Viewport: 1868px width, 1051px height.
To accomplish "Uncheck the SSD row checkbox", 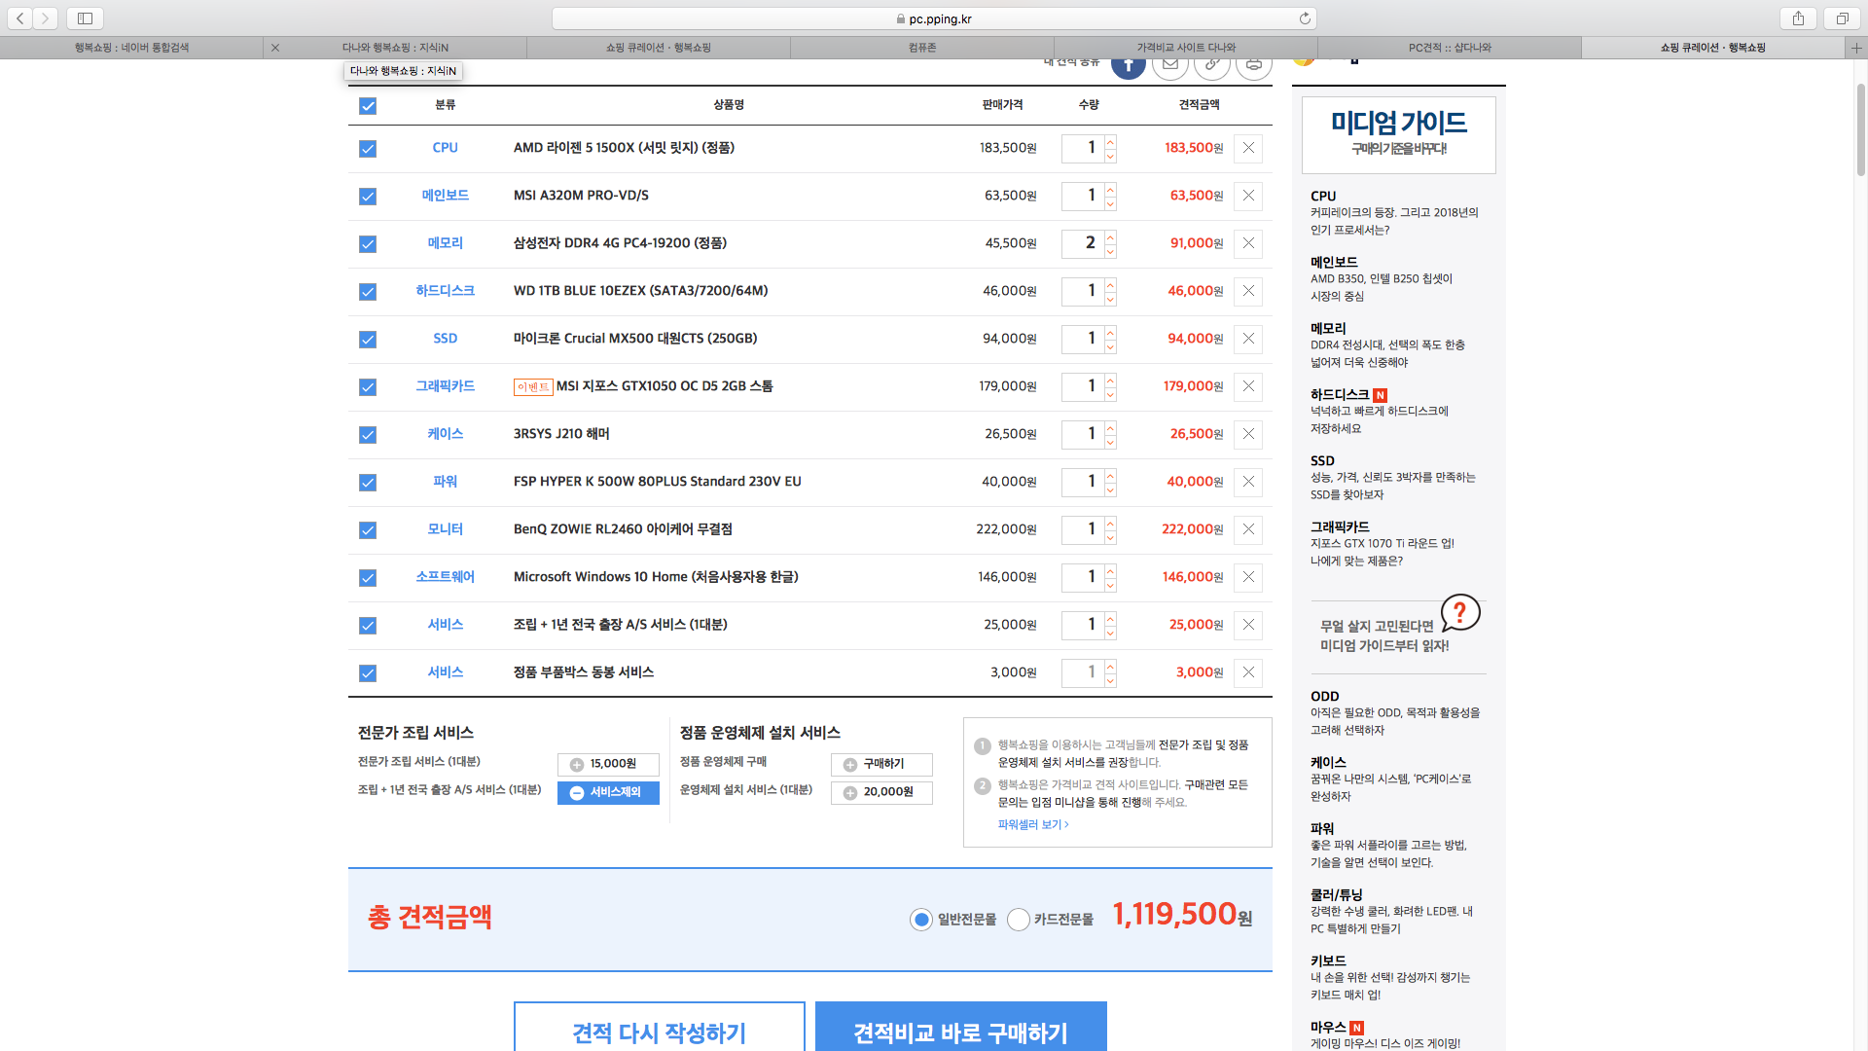I will point(368,340).
